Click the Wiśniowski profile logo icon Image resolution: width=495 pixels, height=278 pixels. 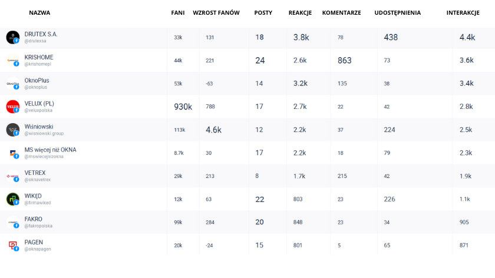pos(12,130)
